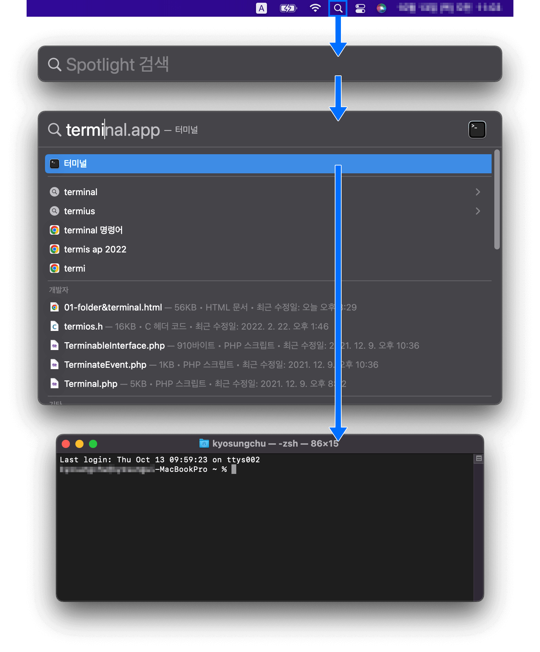The height and width of the screenshot is (652, 540).
Task: Click C file icon beside termios.h
Action: coord(55,327)
